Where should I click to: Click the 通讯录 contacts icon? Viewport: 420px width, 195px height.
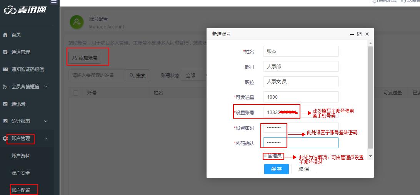(5, 104)
